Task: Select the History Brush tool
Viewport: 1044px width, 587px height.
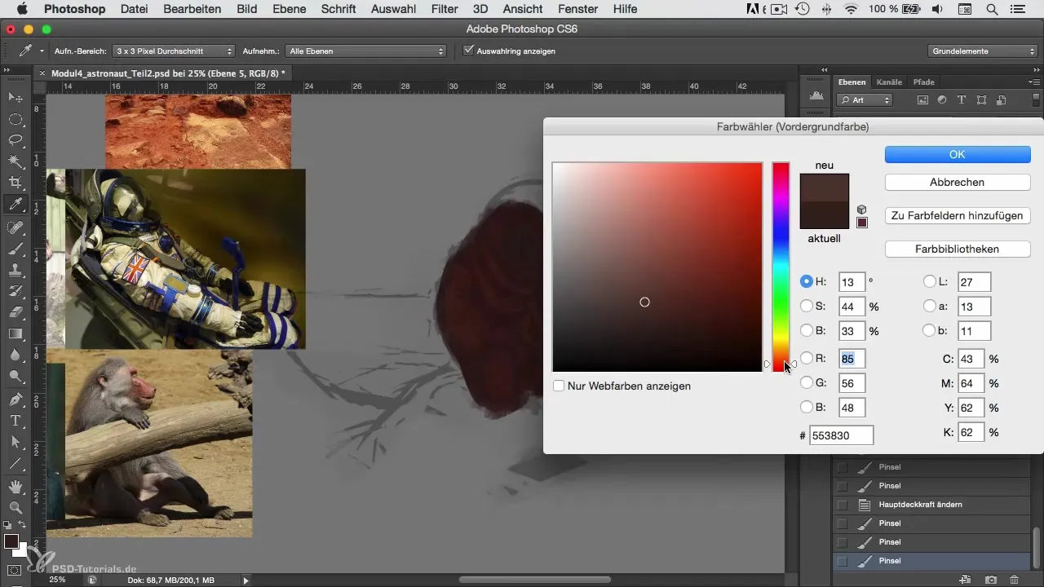Action: [15, 290]
